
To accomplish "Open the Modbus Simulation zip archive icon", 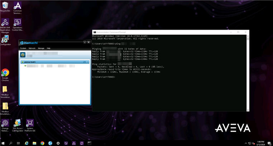I will [x=5, y=109].
